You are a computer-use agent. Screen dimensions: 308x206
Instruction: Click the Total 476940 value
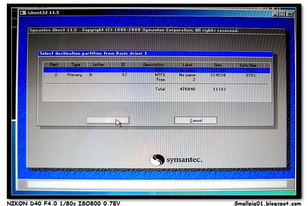point(187,89)
